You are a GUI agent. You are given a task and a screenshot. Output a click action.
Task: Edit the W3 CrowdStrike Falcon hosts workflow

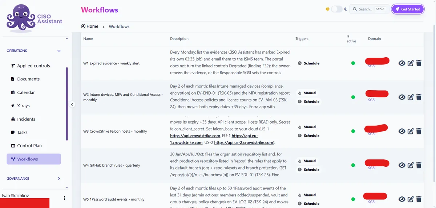point(411,131)
